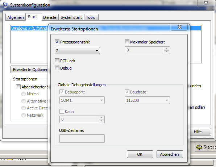Open the Prozessoranzahl dropdown showing 2

pyautogui.click(x=77, y=51)
